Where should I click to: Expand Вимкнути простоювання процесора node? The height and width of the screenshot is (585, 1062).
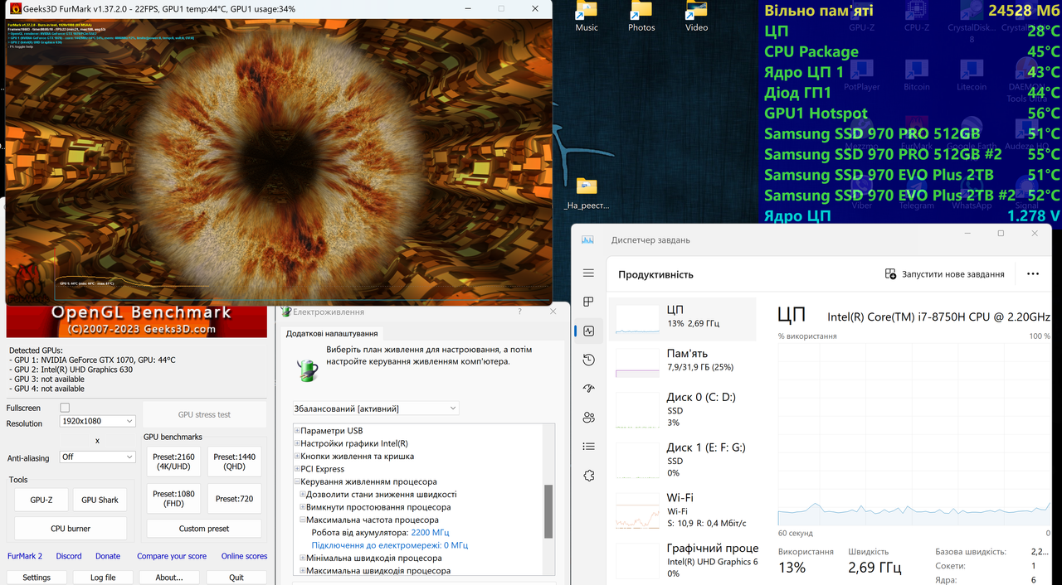click(302, 507)
